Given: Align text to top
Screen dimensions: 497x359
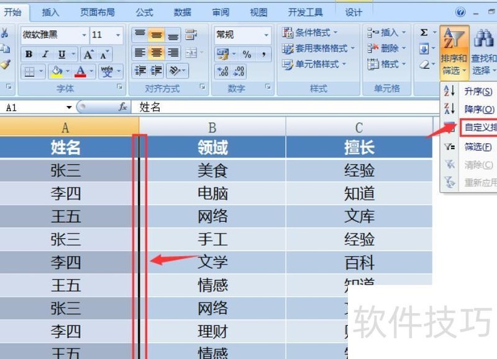Looking at the screenshot, I should point(140,35).
